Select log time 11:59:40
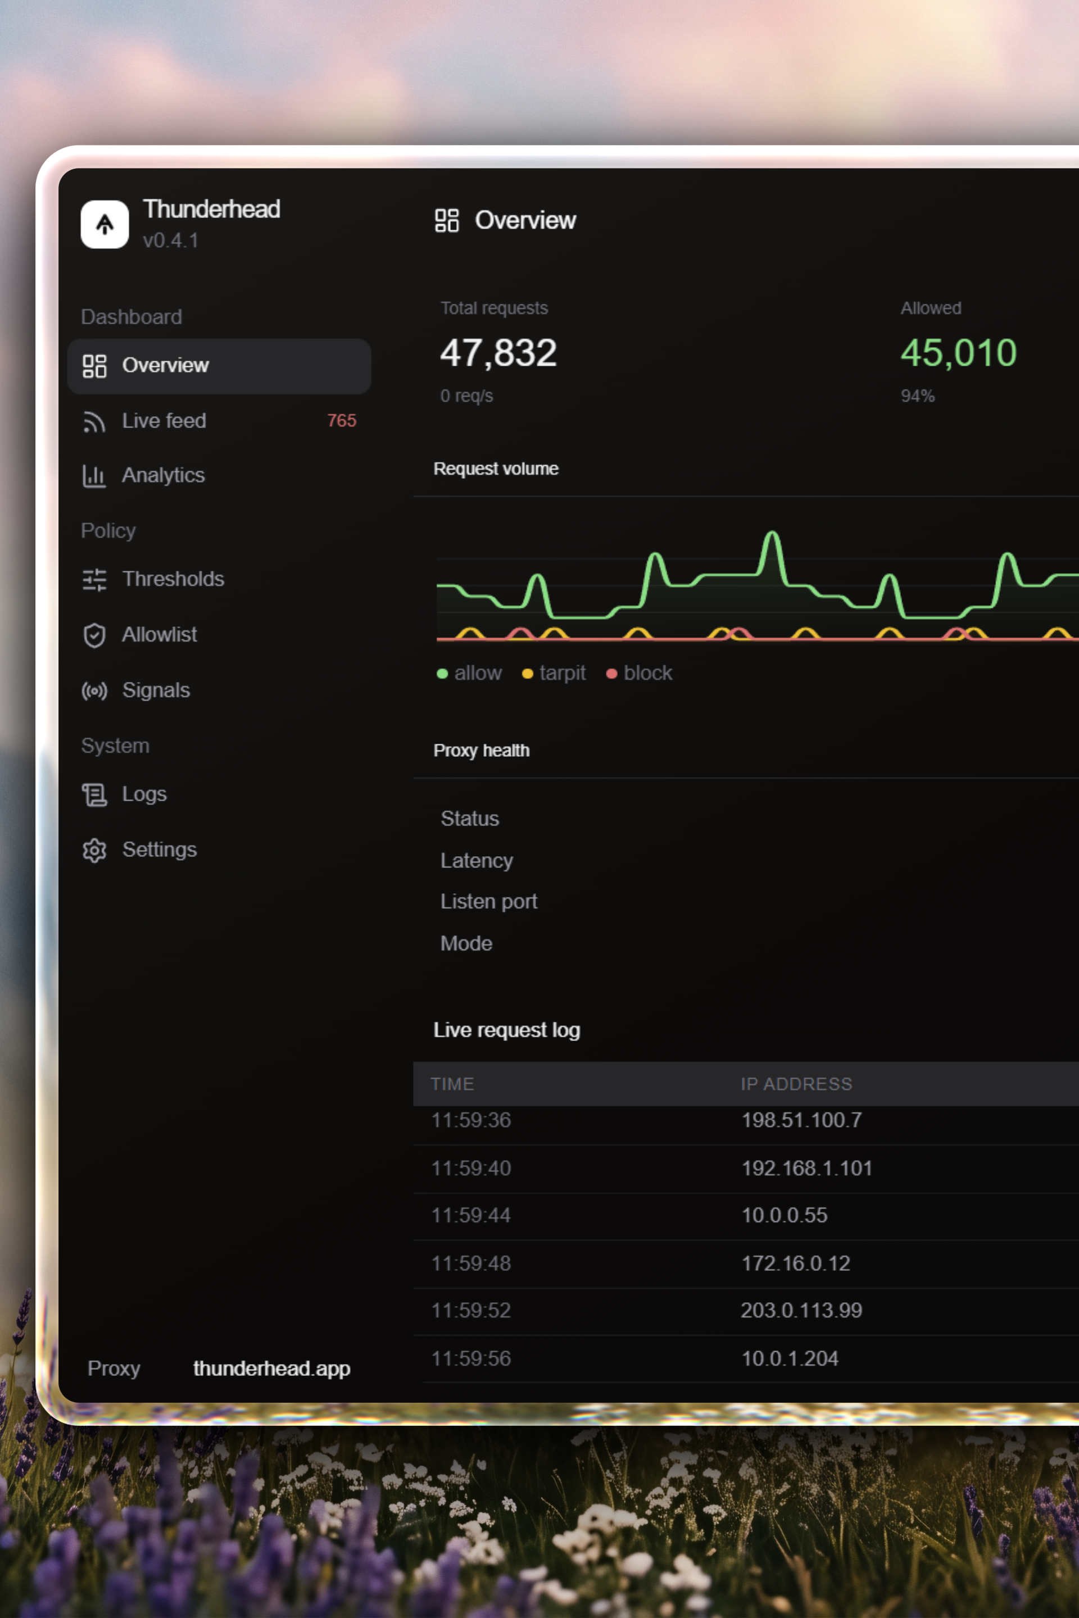This screenshot has height=1618, width=1079. pos(472,1169)
